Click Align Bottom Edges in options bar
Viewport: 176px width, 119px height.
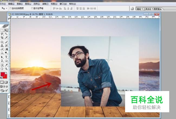pyautogui.click(x=60, y=8)
